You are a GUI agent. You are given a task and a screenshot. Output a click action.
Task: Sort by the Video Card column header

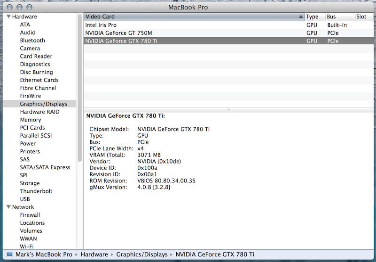click(x=194, y=16)
